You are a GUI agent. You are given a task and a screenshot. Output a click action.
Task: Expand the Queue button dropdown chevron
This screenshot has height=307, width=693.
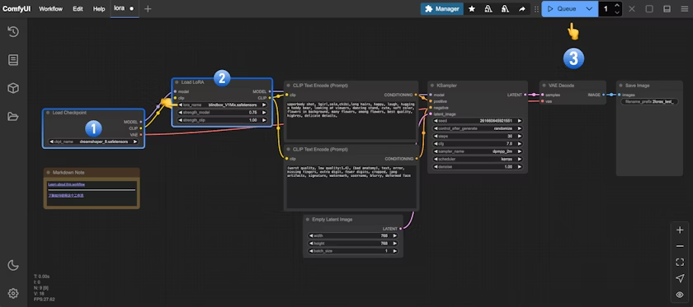[x=589, y=9]
